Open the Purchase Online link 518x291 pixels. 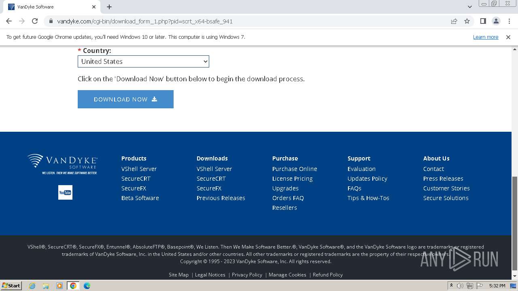click(295, 169)
